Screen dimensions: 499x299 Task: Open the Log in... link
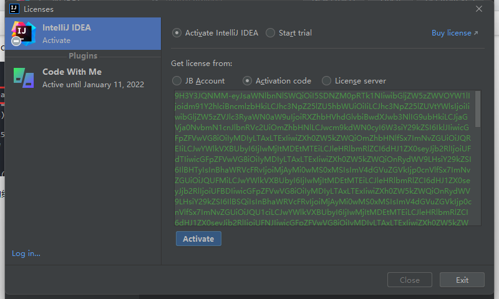point(26,254)
